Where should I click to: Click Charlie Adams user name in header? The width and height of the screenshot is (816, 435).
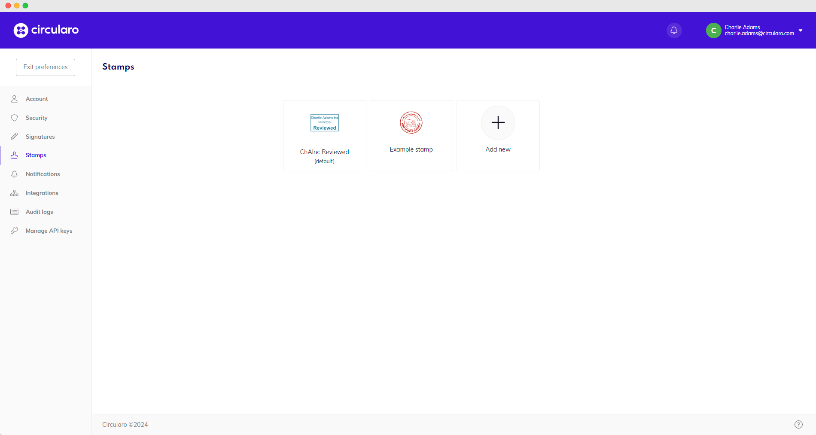742,27
